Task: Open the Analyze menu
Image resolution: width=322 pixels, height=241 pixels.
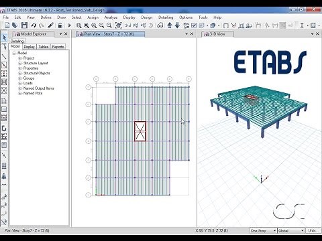Action: (x=111, y=17)
